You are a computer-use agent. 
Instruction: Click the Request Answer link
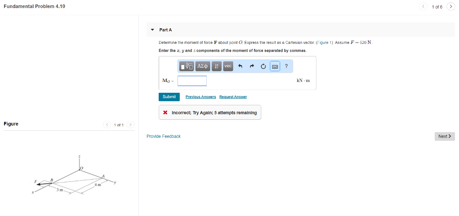(x=233, y=97)
